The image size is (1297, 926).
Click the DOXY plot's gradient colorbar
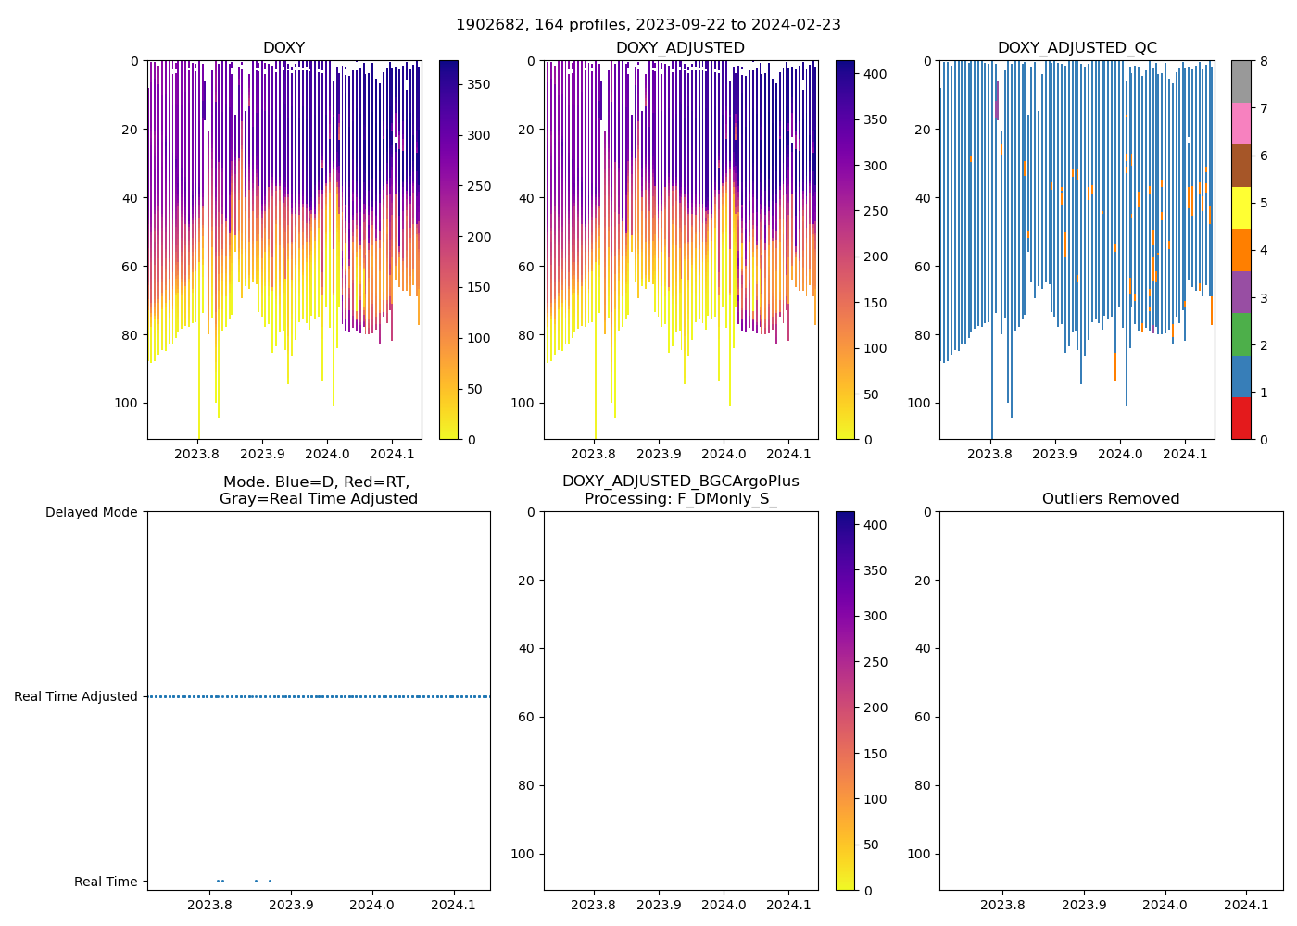[x=448, y=250]
